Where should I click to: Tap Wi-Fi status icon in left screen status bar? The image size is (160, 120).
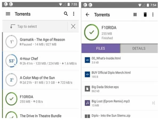[x=61, y=4]
